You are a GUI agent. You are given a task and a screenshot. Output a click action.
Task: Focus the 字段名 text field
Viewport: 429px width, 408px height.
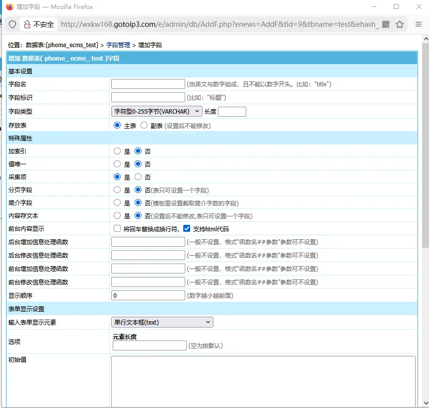(x=148, y=84)
